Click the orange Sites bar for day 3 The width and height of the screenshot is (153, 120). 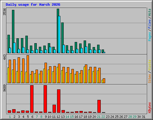click(19, 70)
